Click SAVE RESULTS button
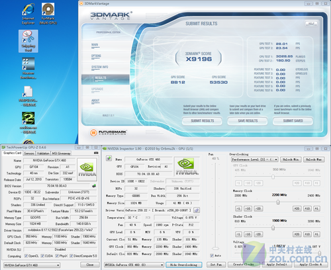This screenshot has width=331, height=270. 248,121
